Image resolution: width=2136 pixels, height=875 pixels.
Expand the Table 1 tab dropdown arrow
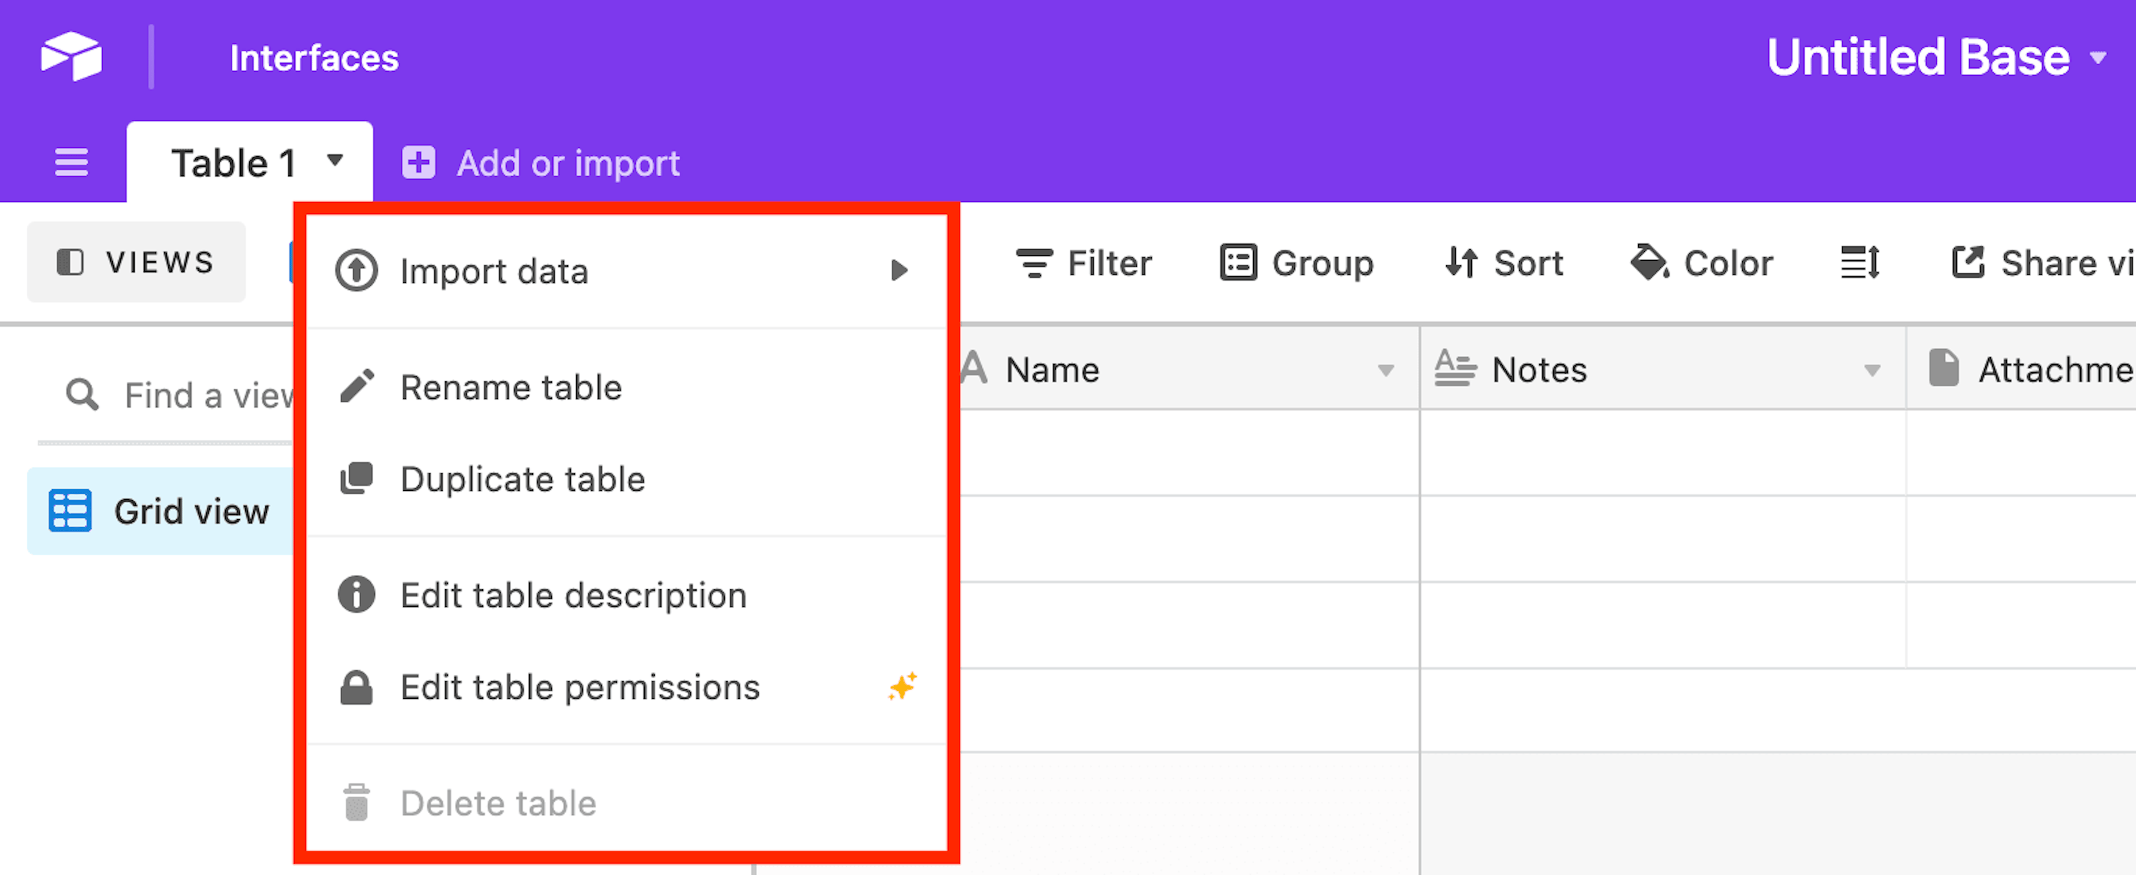click(x=335, y=161)
